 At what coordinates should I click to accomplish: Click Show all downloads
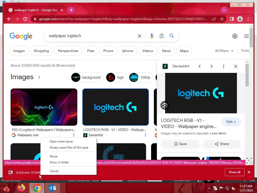pos(235,172)
